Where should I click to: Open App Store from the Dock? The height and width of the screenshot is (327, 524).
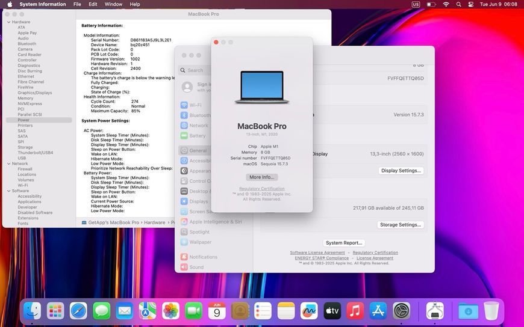(378, 311)
